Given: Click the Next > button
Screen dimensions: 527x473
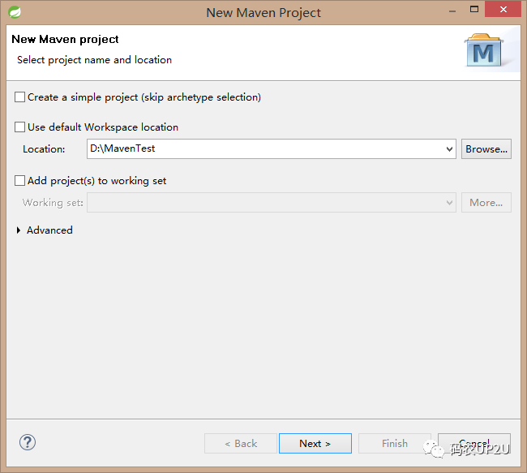Looking at the screenshot, I should coord(315,444).
